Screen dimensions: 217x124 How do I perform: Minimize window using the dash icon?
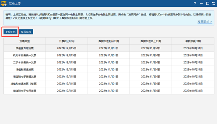pos(201,4)
